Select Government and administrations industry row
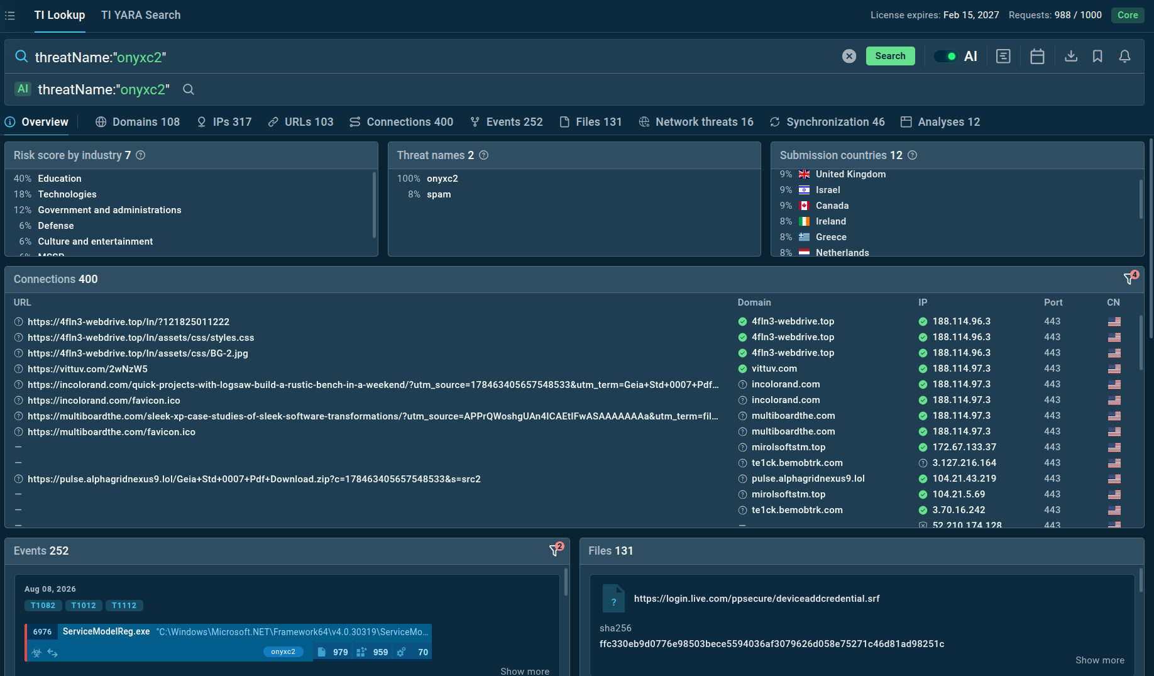Screen dimensions: 1154x676 click(x=109, y=210)
